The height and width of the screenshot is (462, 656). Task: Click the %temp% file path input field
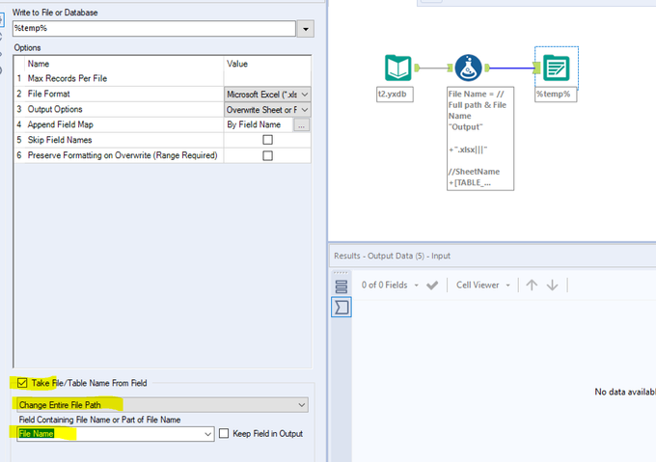click(x=154, y=28)
